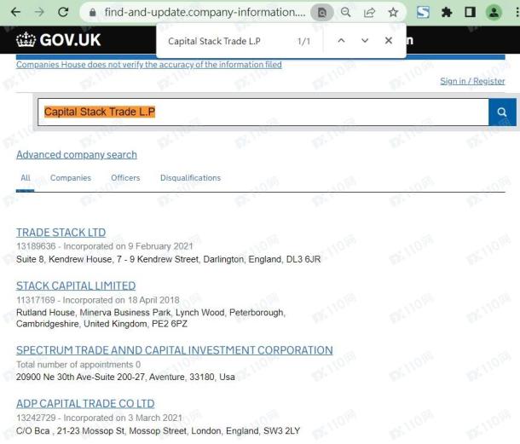Click text 'Total number of appointments 0'
This screenshot has width=520, height=444.
[78, 365]
